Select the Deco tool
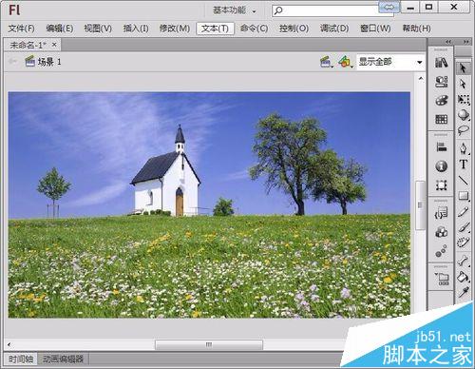The height and width of the screenshot is (369, 475). coord(464,243)
